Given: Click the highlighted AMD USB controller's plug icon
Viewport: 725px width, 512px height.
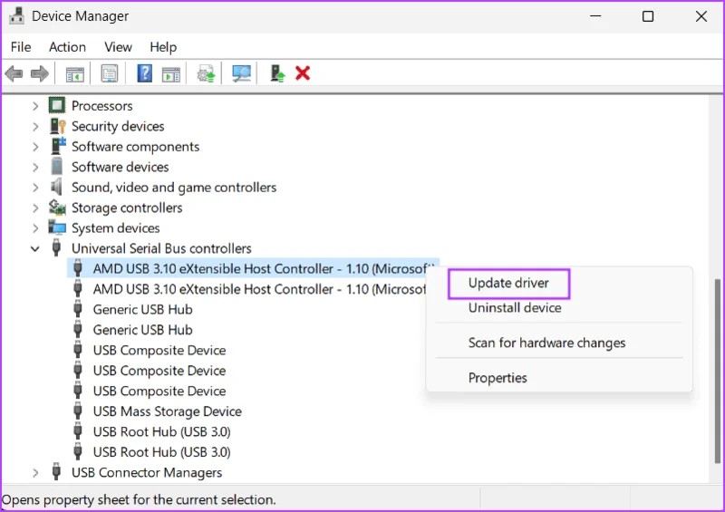Looking at the screenshot, I should click(78, 268).
